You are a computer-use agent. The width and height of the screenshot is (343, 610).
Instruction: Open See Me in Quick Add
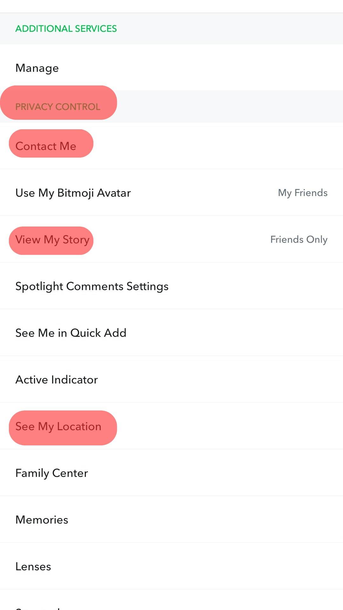pos(71,333)
